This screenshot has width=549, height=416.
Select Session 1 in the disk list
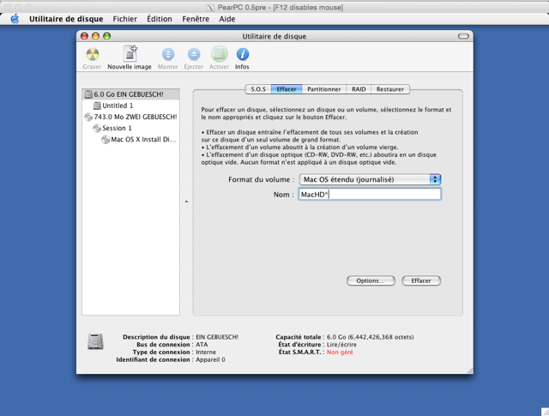tap(131, 128)
